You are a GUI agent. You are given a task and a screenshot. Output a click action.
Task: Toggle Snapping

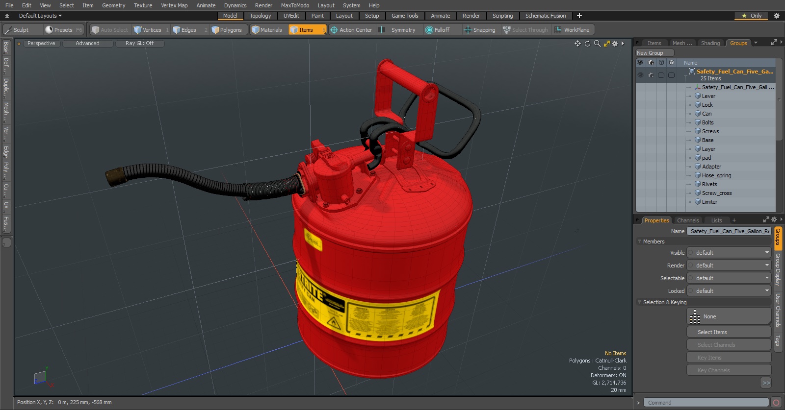(x=480, y=30)
